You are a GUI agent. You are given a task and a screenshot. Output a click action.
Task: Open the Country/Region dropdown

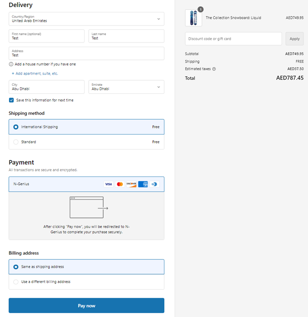point(86,19)
